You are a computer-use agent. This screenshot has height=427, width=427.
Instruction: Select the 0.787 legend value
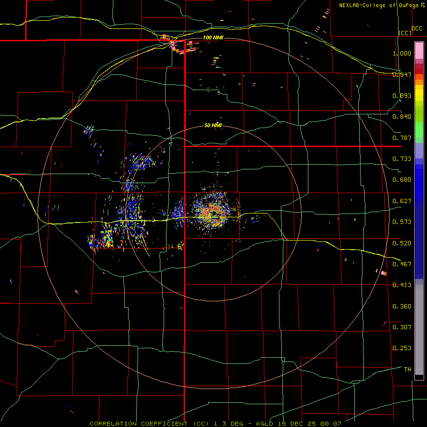coord(402,138)
